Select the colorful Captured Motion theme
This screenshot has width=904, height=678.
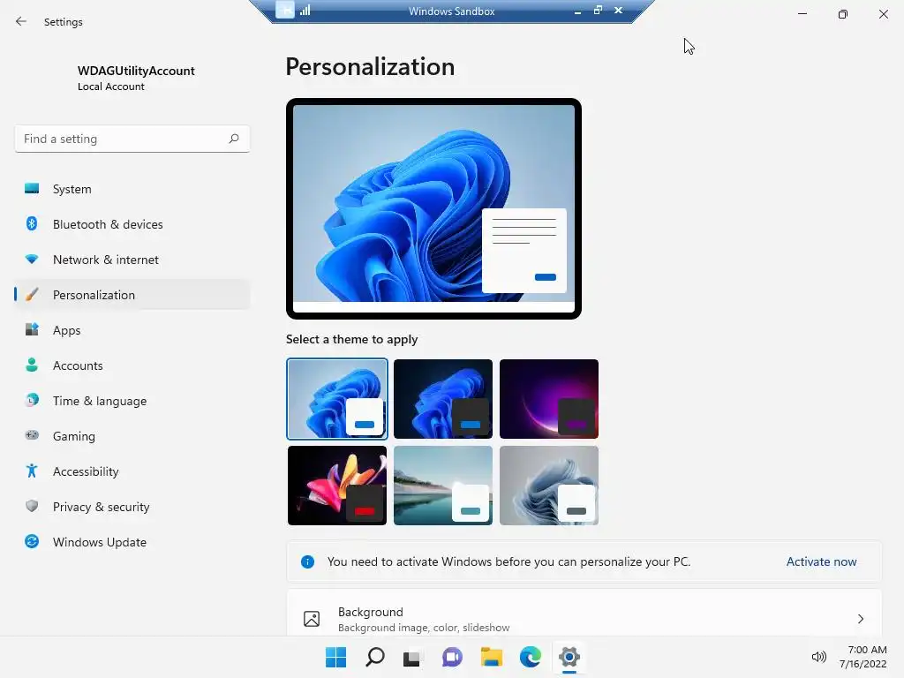click(336, 486)
